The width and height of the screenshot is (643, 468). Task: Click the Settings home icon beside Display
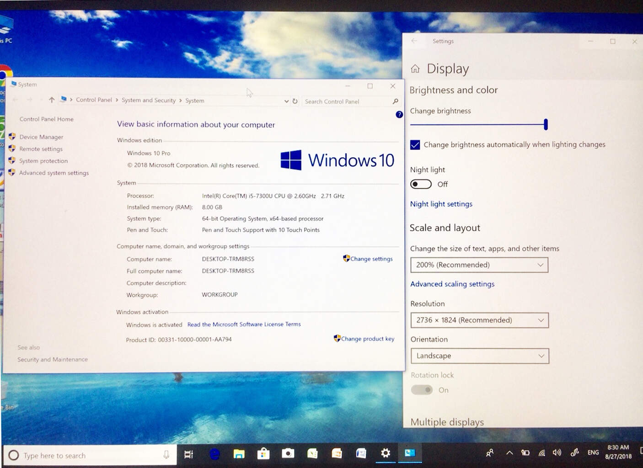[x=415, y=69]
